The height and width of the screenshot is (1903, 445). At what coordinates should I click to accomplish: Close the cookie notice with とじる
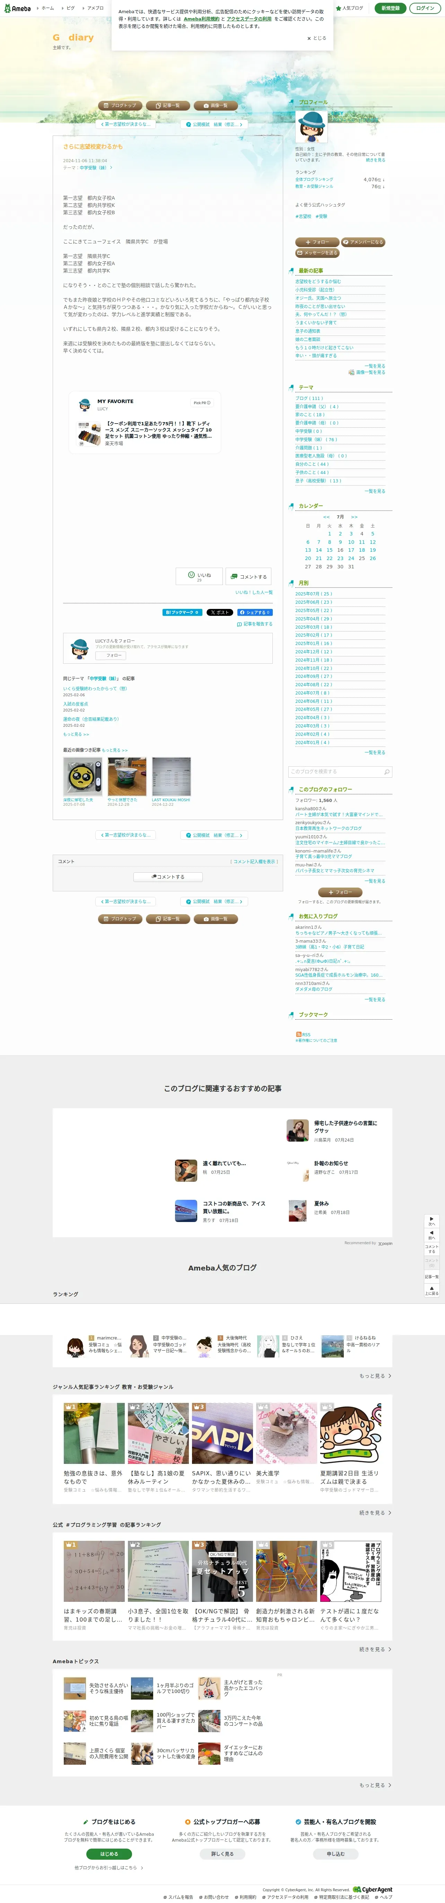316,38
